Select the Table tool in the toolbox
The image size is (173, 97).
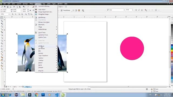coord(2,49)
